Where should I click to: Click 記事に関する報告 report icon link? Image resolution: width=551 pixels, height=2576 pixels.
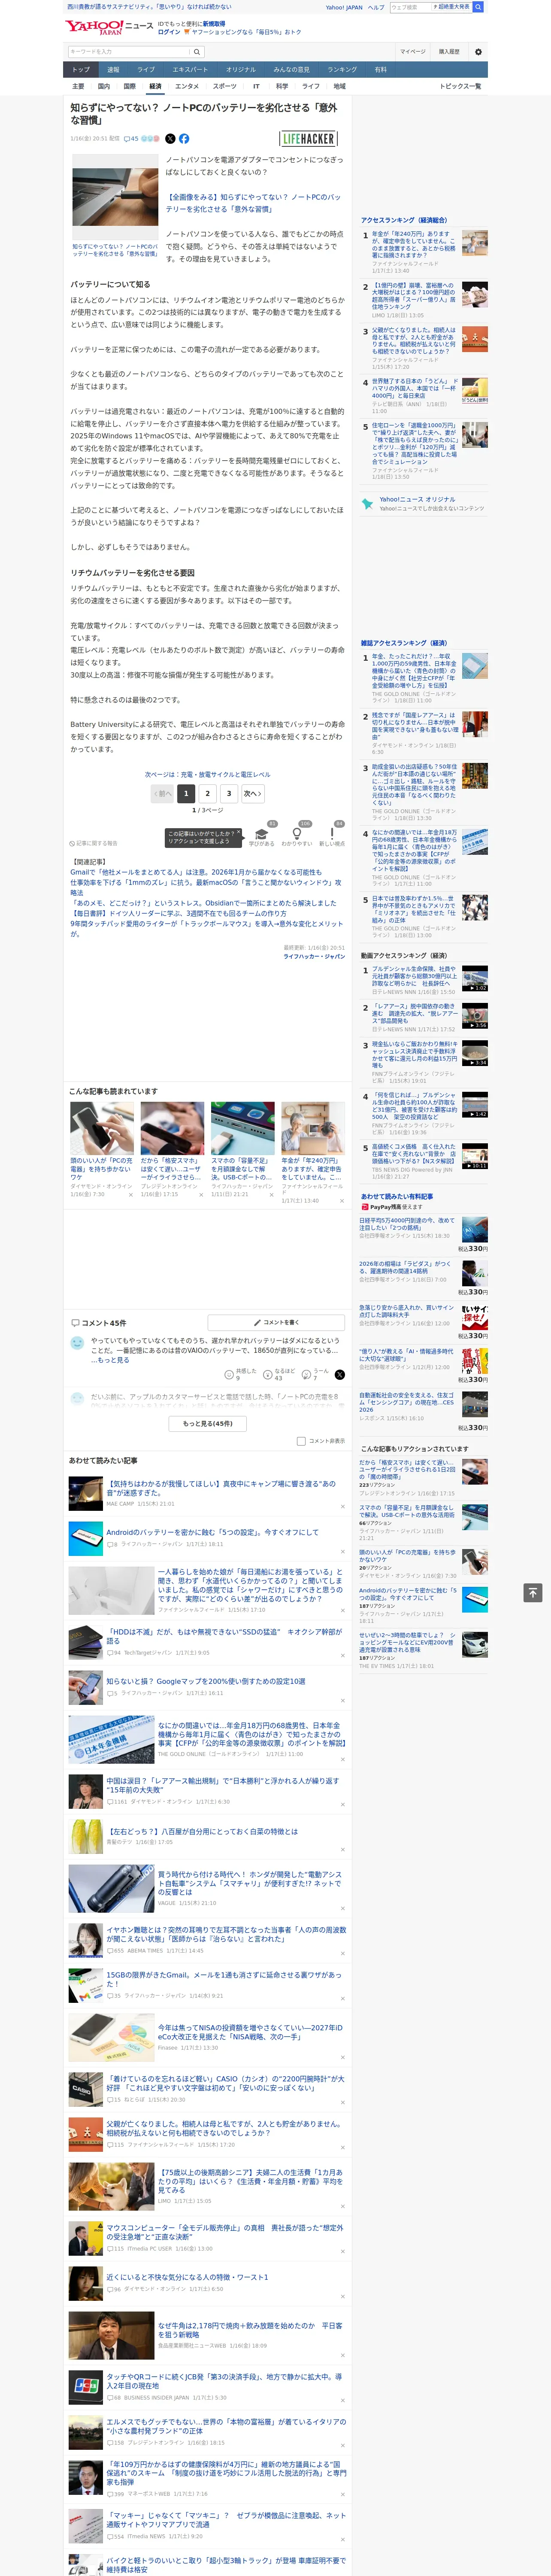pyautogui.click(x=93, y=843)
